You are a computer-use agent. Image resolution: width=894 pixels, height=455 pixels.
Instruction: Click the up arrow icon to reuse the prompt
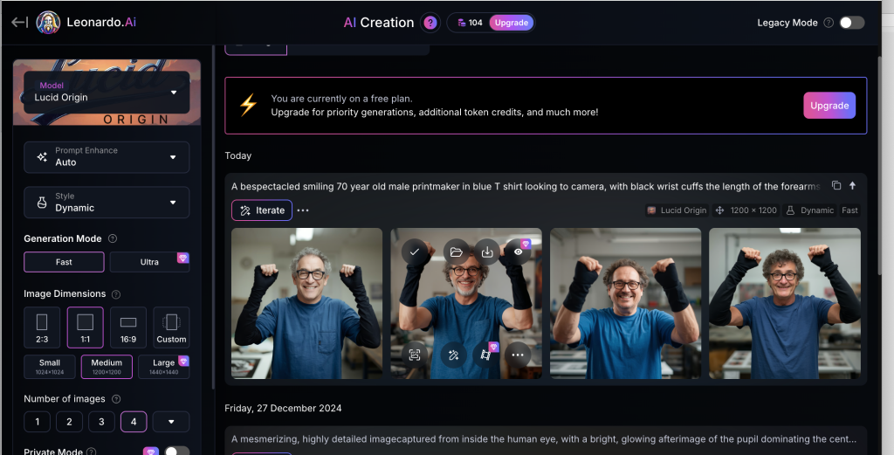(x=853, y=186)
